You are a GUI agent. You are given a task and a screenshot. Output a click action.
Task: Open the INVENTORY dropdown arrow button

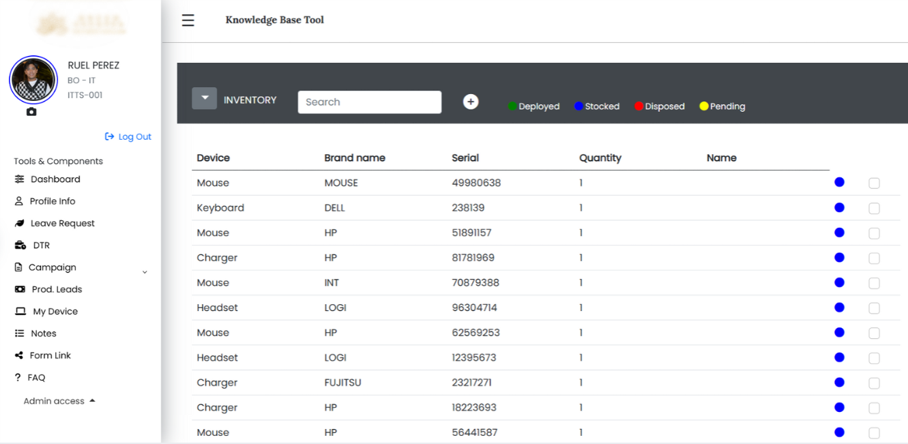204,99
